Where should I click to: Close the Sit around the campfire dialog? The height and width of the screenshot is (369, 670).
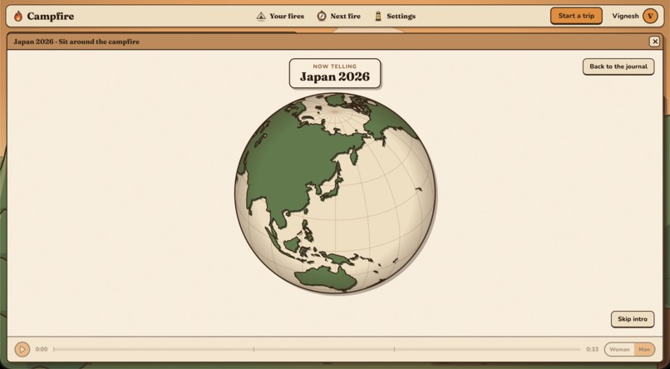click(x=654, y=42)
